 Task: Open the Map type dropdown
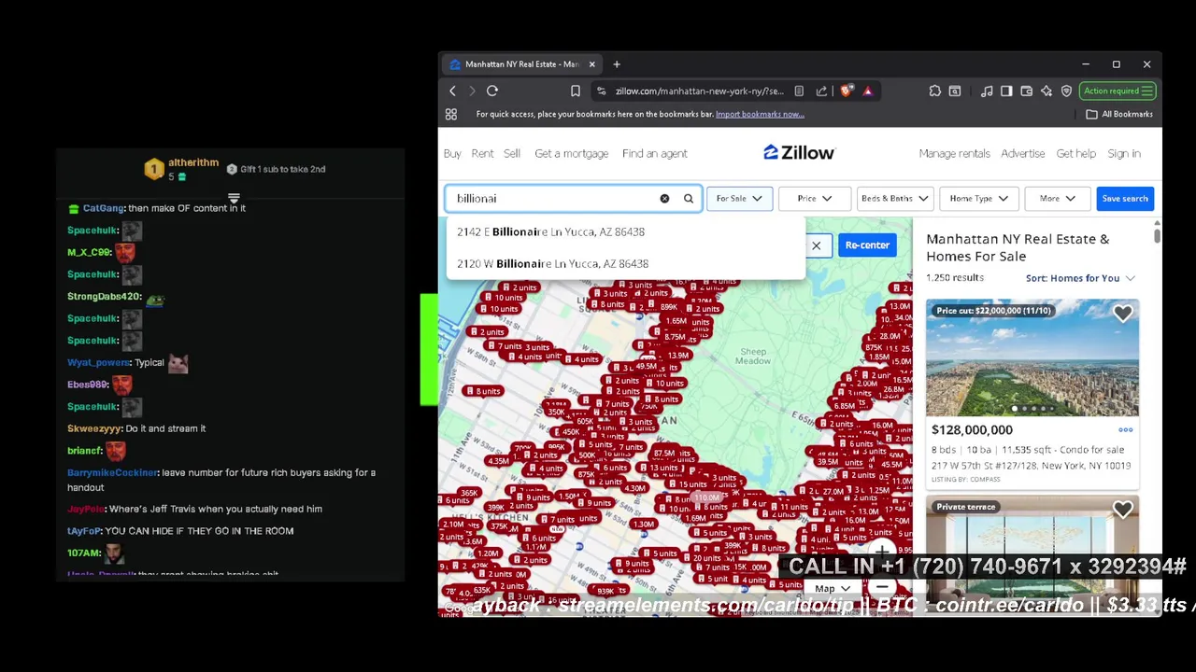point(833,589)
